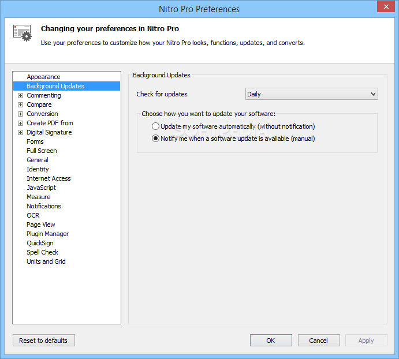
Task: Open OCR preferences
Action: coord(33,215)
